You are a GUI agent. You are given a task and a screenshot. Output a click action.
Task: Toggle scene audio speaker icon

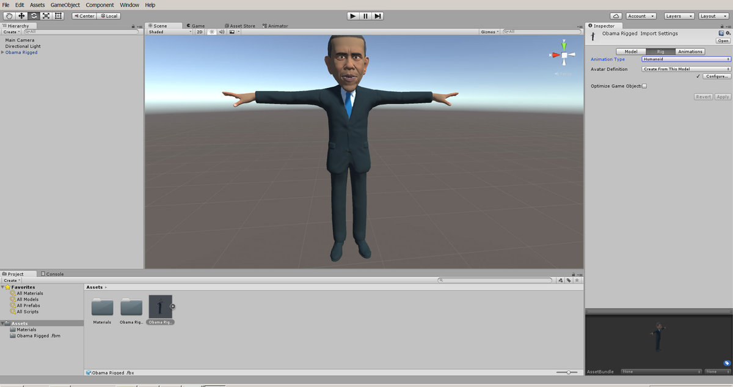[221, 32]
